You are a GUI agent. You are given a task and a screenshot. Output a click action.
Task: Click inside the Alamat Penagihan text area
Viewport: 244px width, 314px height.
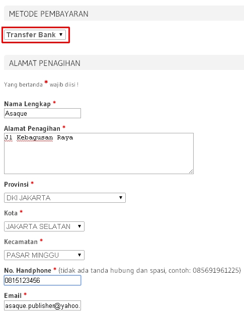click(x=99, y=153)
